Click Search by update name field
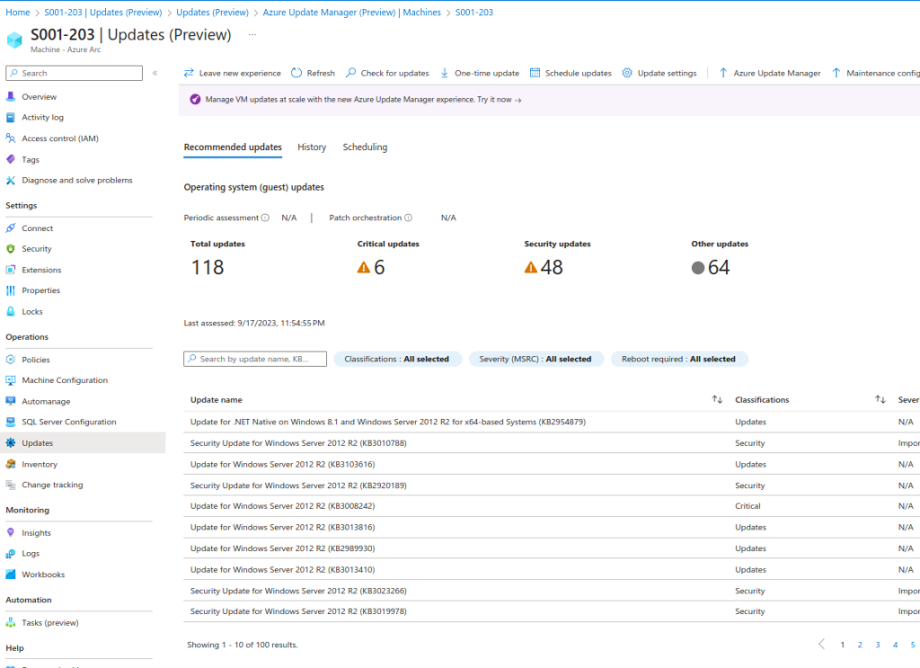 [255, 359]
